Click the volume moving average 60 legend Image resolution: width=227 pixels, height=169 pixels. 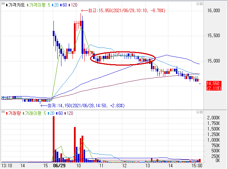[x=59, y=113]
